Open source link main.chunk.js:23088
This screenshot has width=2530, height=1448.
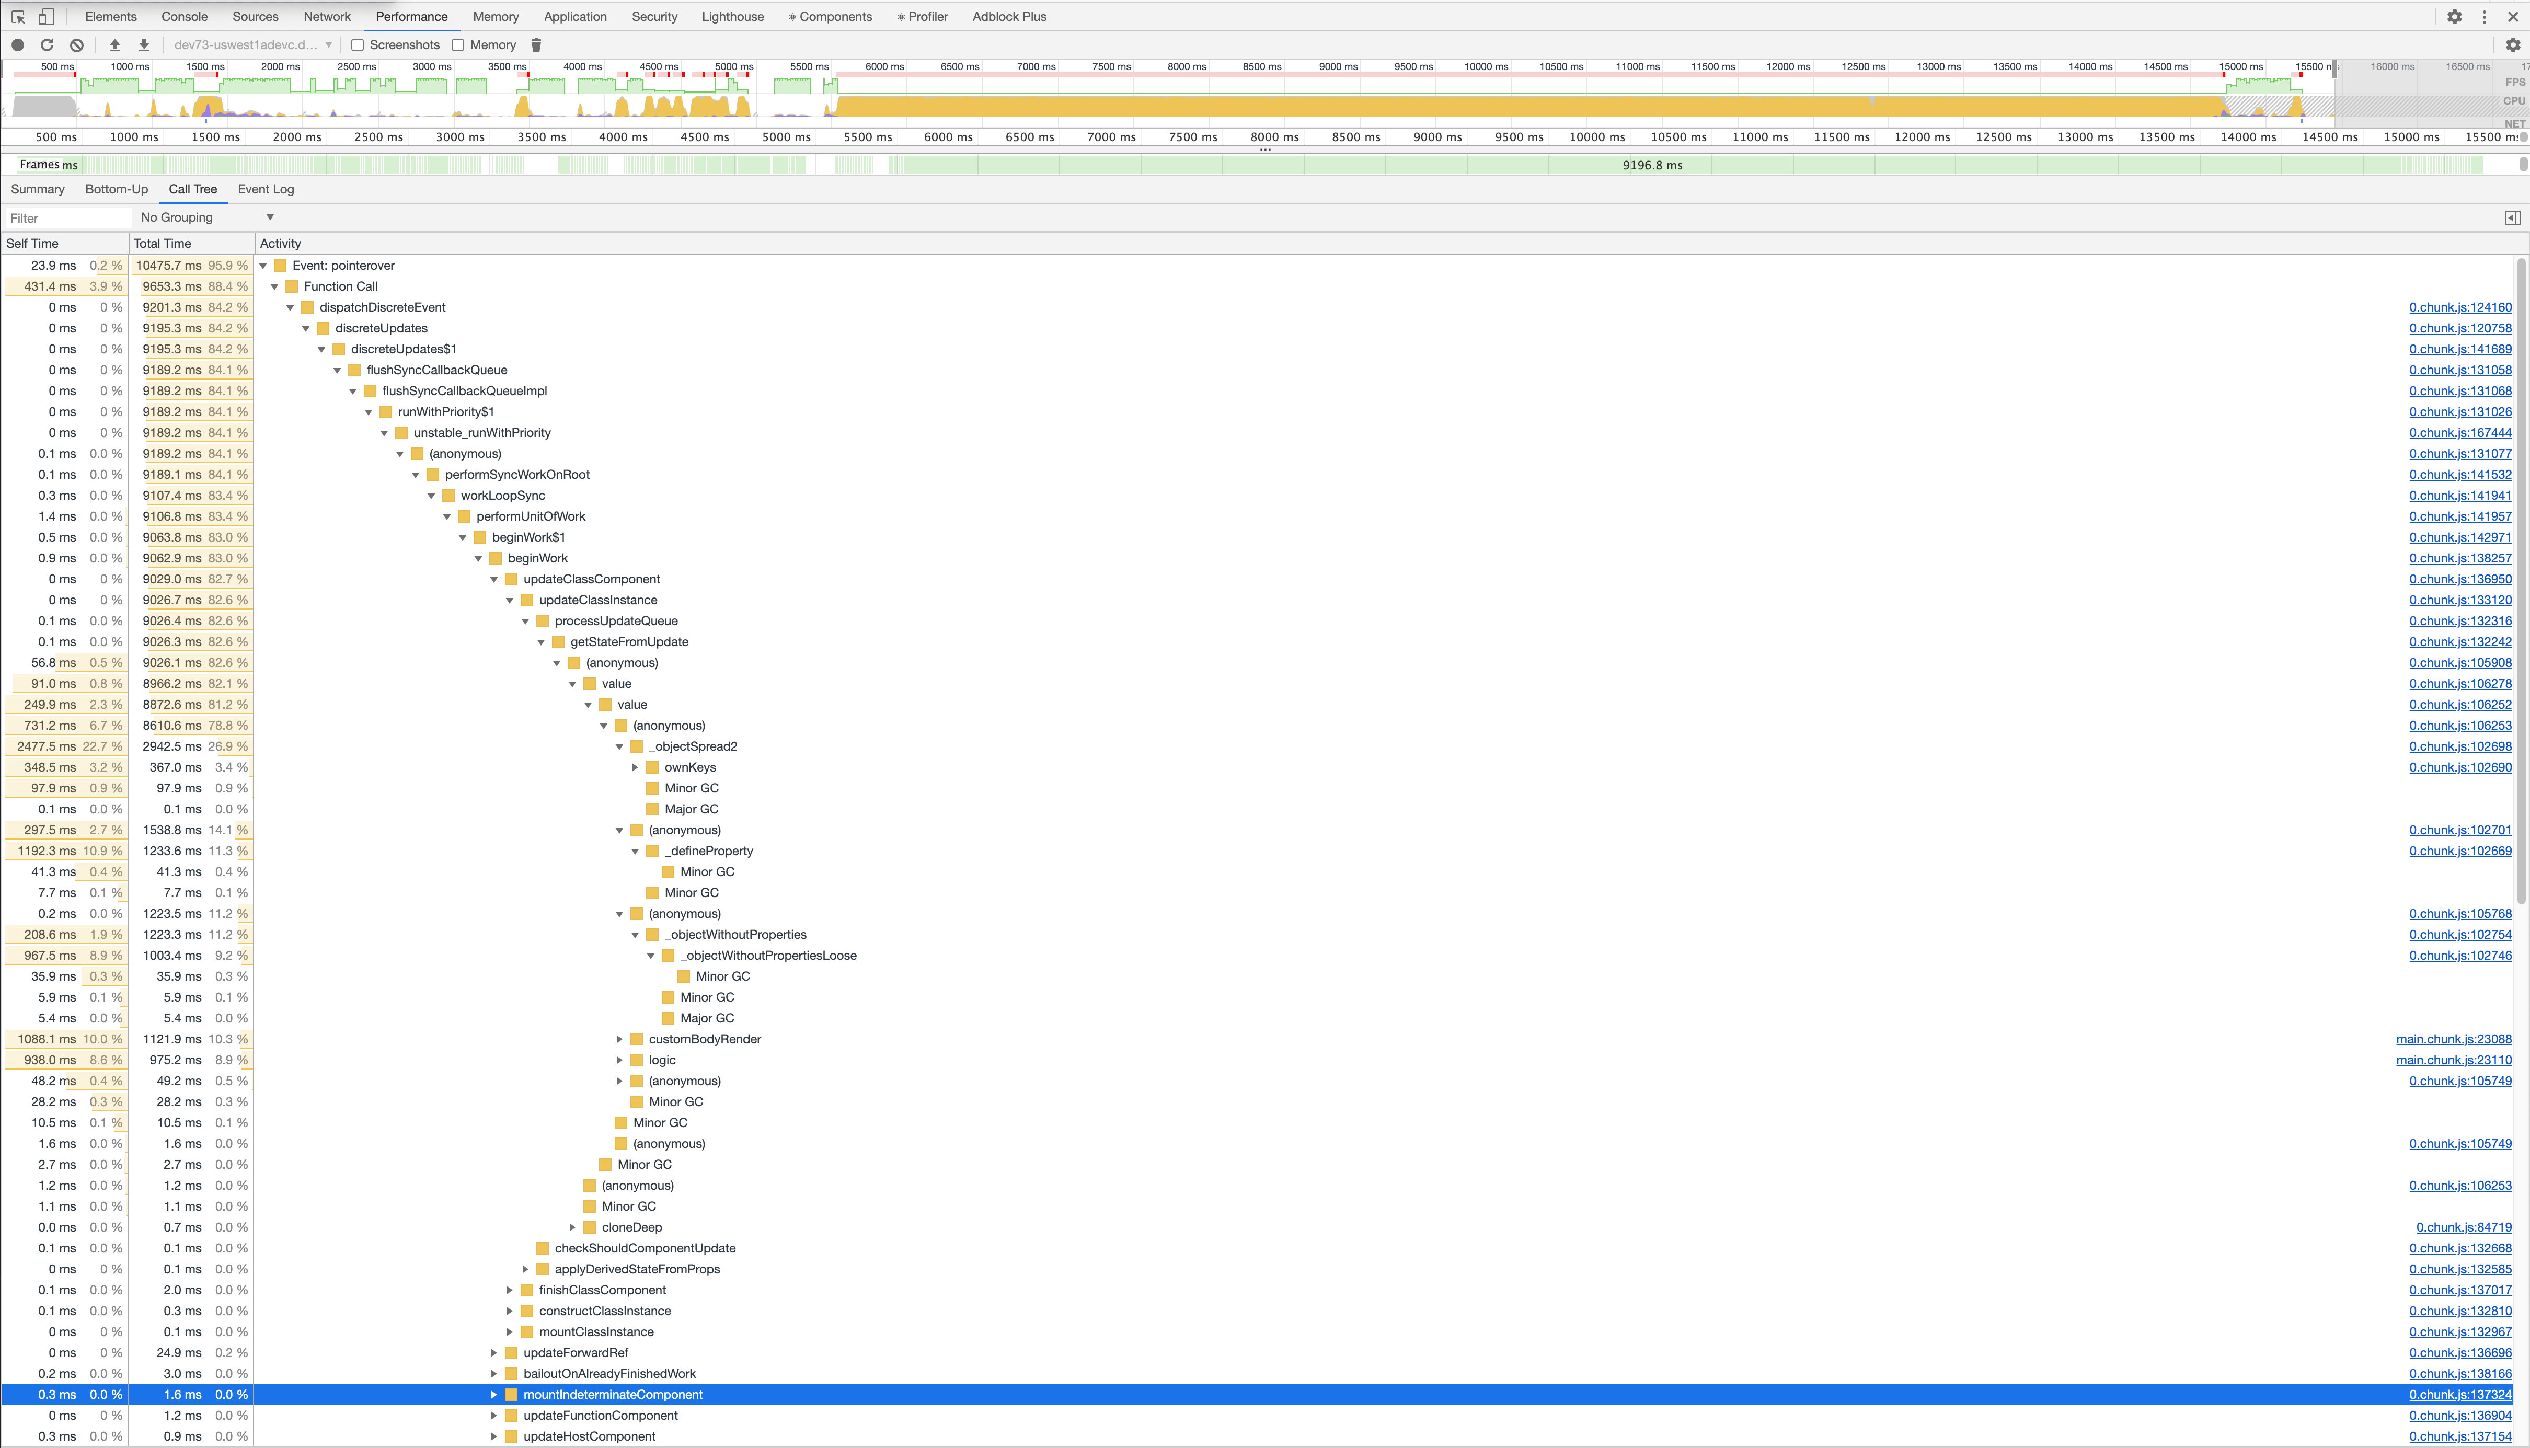click(2454, 1038)
